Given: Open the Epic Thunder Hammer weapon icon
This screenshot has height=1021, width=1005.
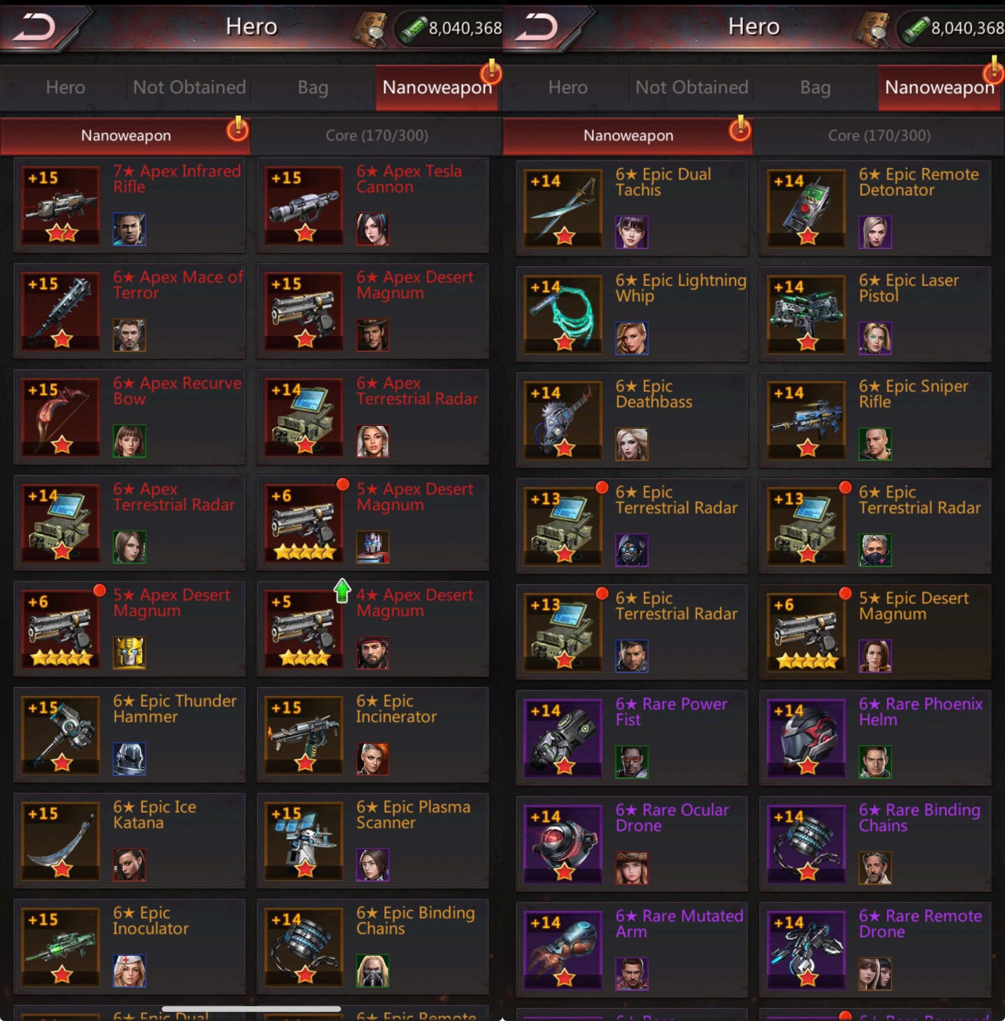Looking at the screenshot, I should pos(61,735).
